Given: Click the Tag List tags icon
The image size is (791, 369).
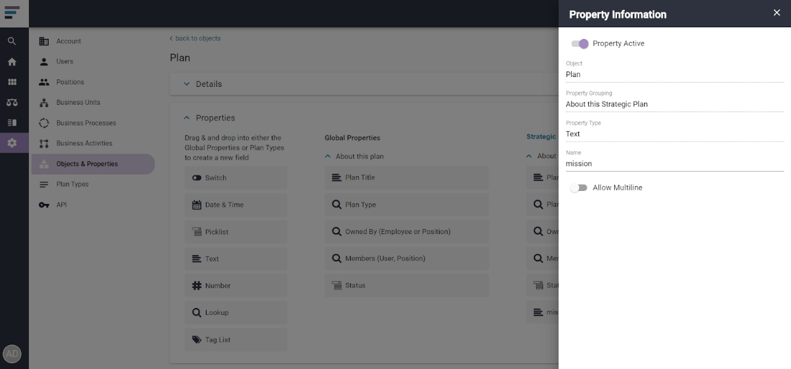Looking at the screenshot, I should coord(197,340).
